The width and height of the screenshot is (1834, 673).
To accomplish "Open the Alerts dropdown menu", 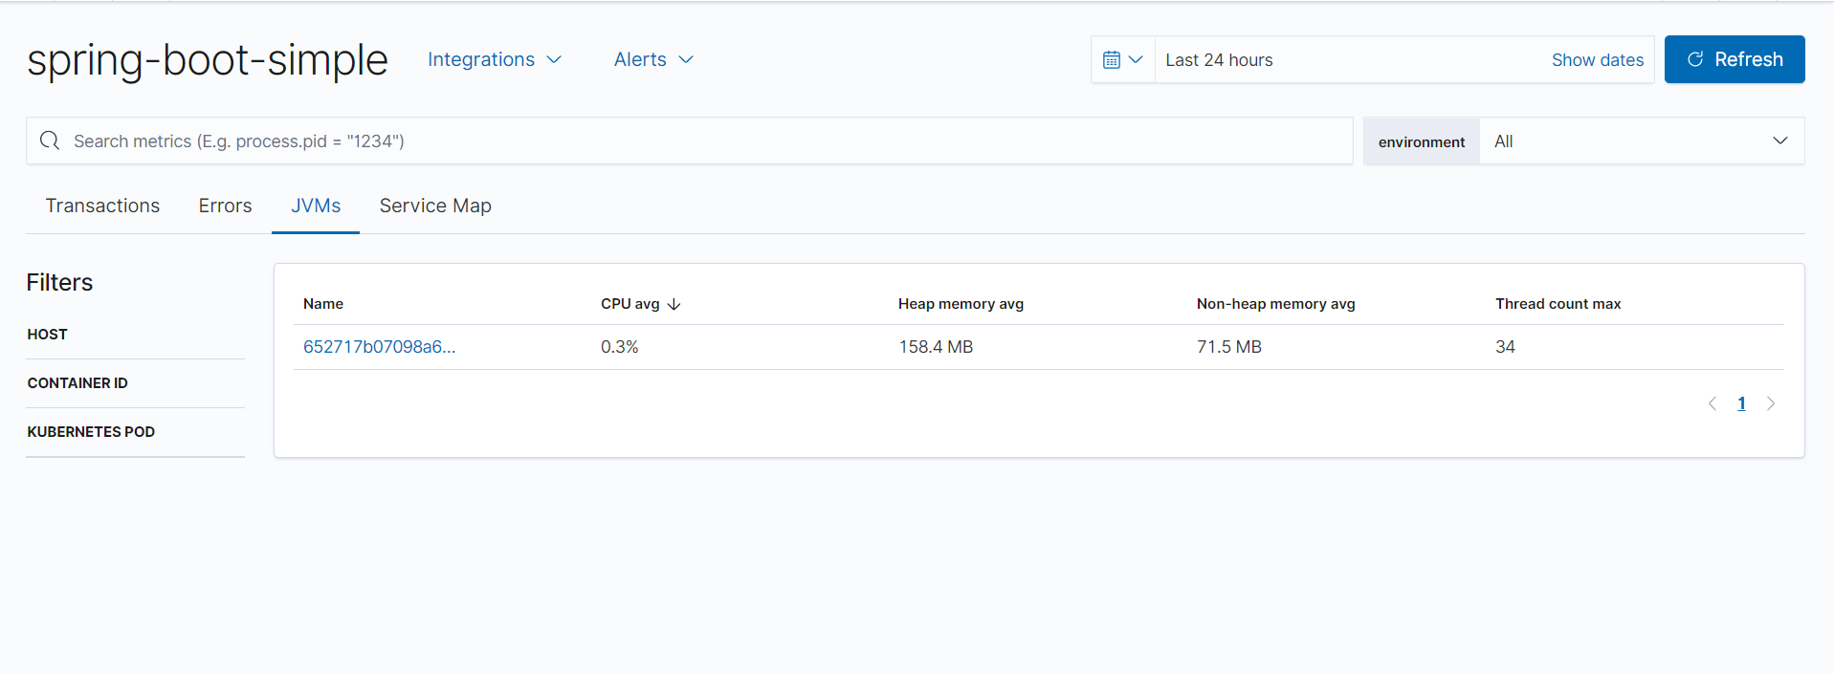I will (x=653, y=59).
